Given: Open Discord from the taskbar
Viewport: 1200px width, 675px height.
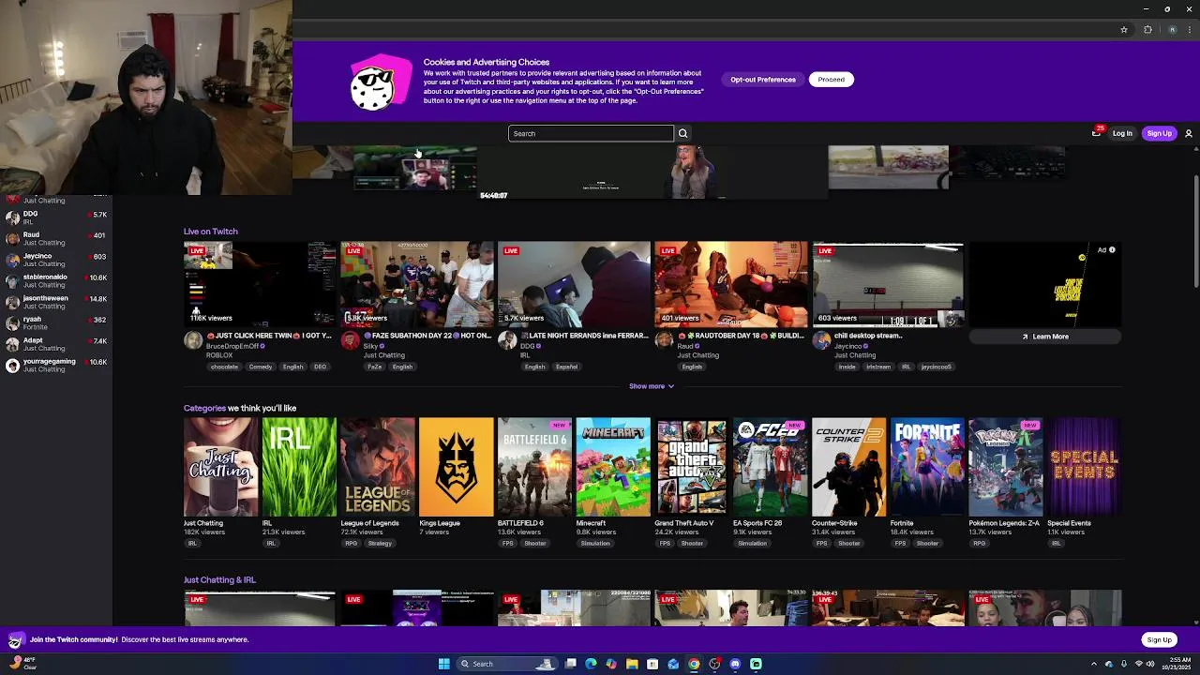Looking at the screenshot, I should tap(735, 664).
